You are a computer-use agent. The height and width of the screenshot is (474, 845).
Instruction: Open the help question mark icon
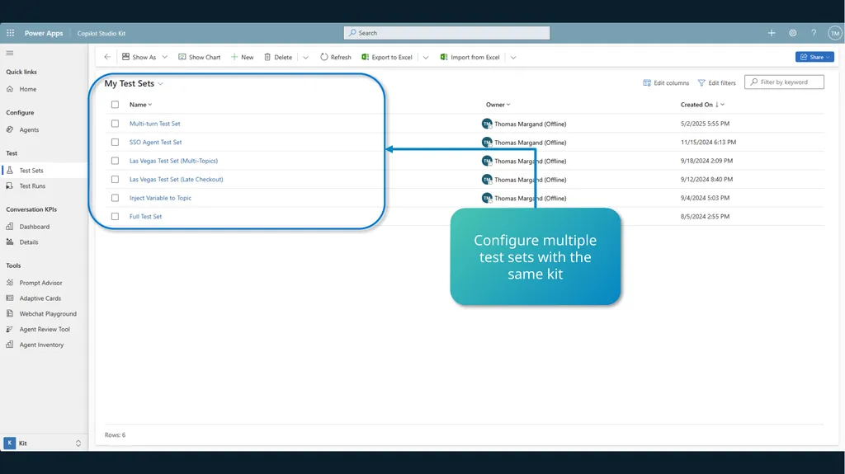point(814,33)
